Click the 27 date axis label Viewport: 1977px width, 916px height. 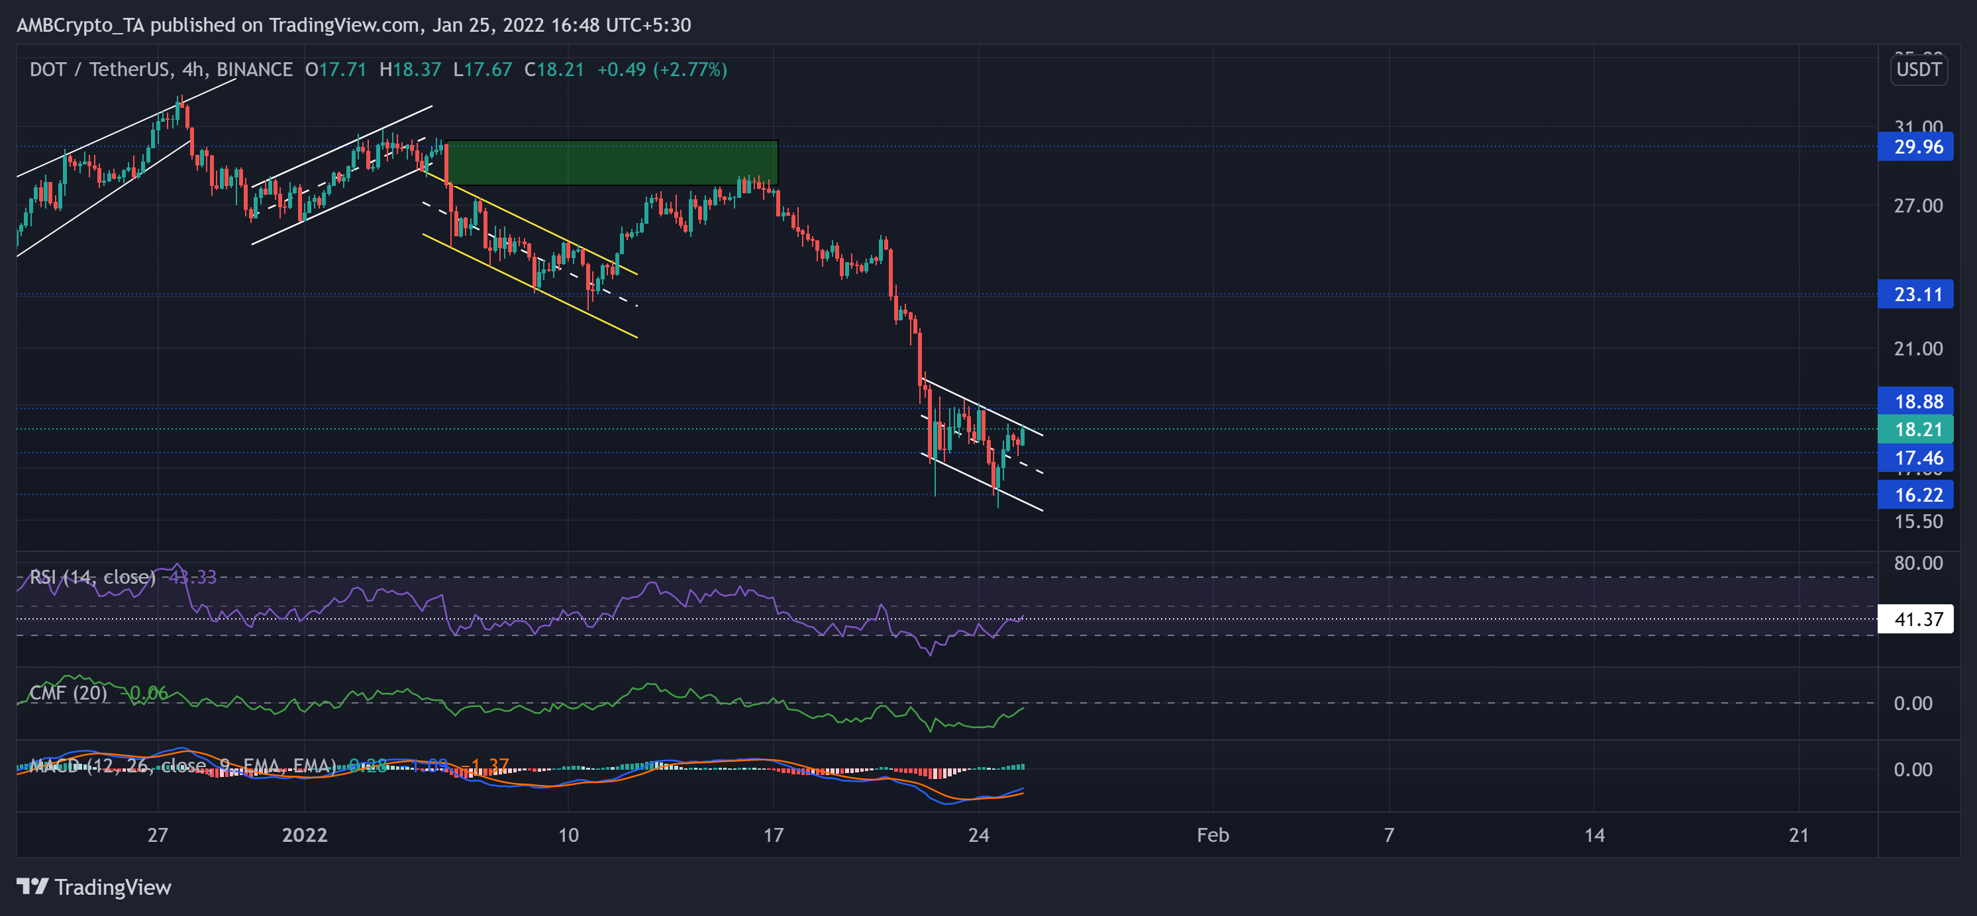click(158, 835)
